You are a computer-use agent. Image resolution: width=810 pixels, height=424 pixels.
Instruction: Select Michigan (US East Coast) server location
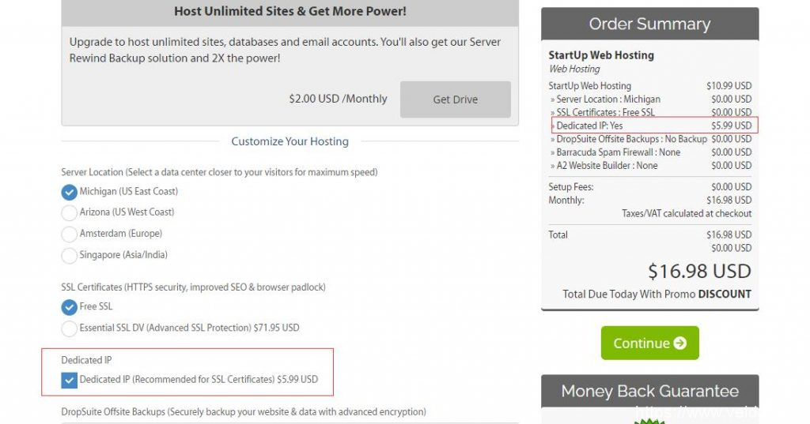point(70,192)
